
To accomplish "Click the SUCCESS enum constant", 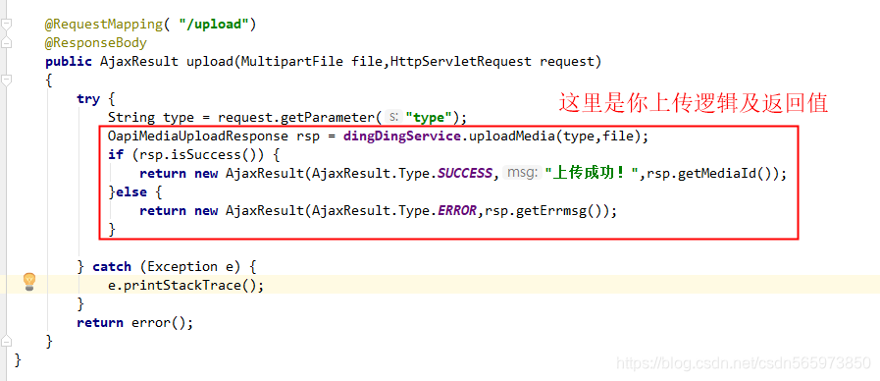I will point(465,174).
